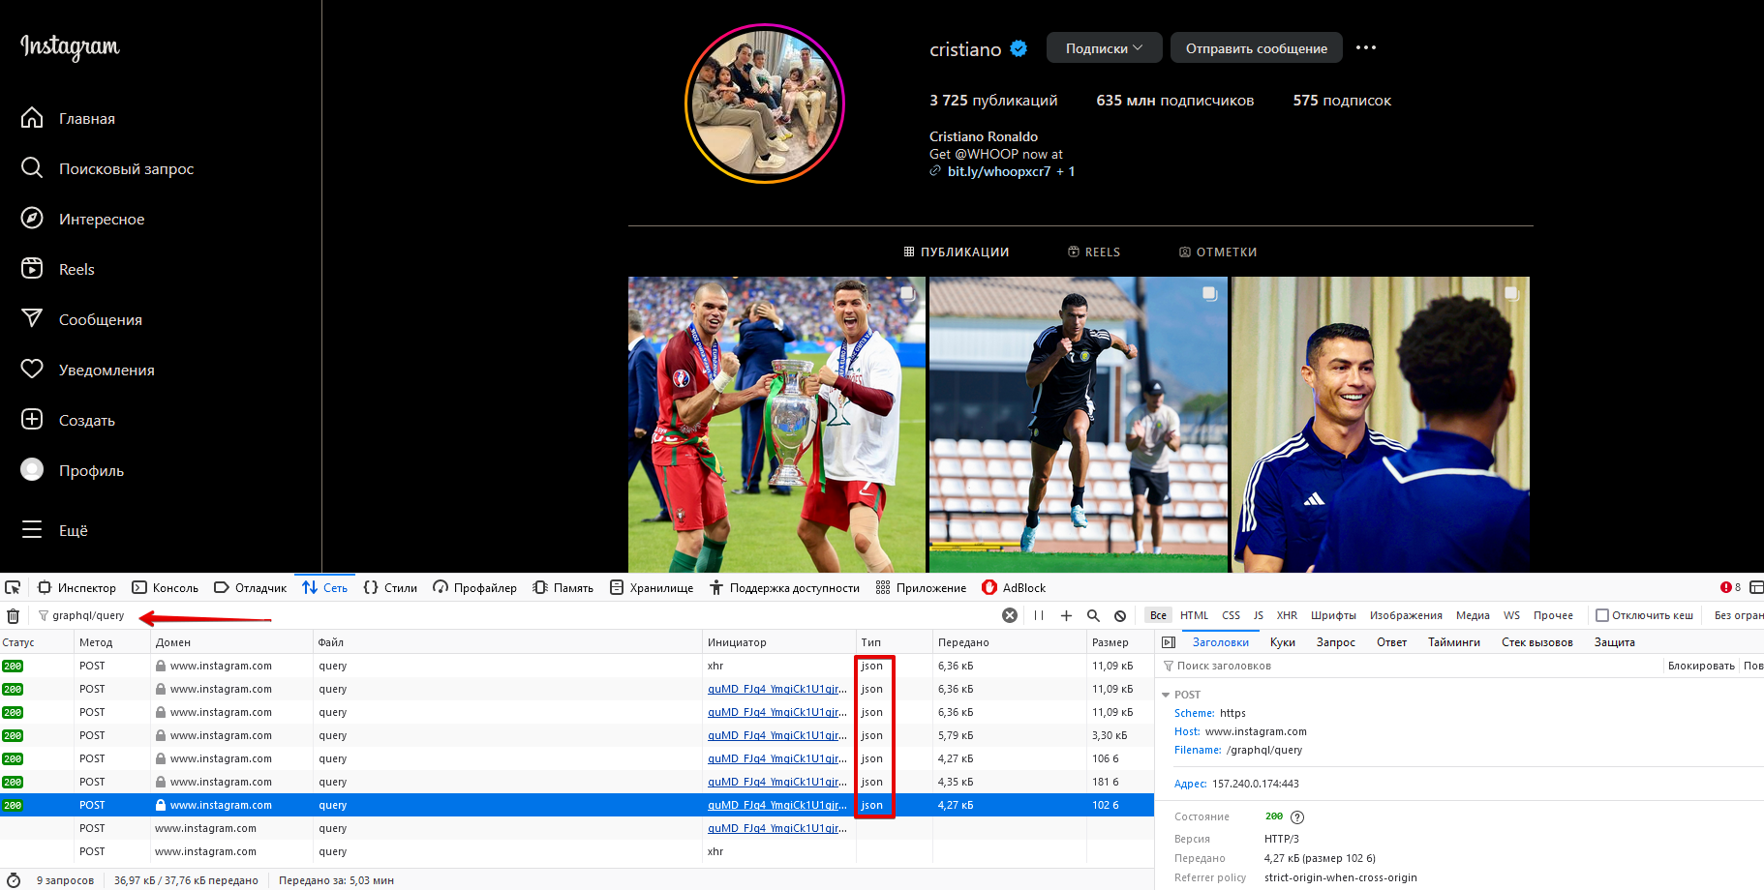This screenshot has height=890, width=1764.
Task: Toggle the Disable cache checkbox
Action: (1602, 615)
